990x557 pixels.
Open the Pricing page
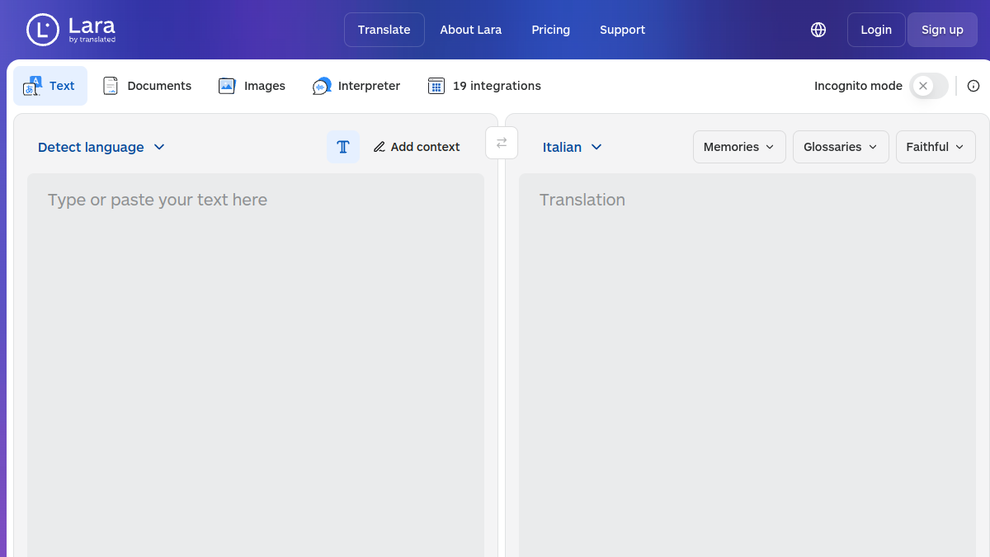click(x=551, y=30)
